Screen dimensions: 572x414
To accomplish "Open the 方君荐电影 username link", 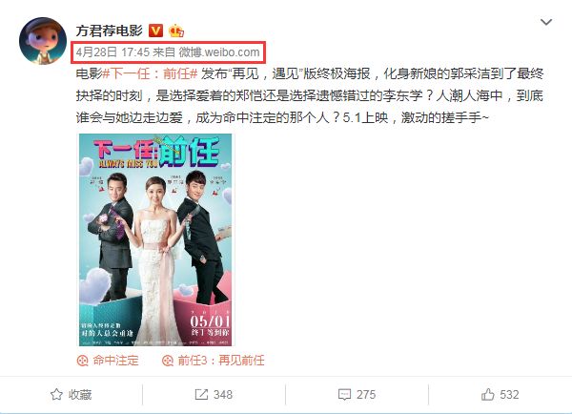I will 109,31.
